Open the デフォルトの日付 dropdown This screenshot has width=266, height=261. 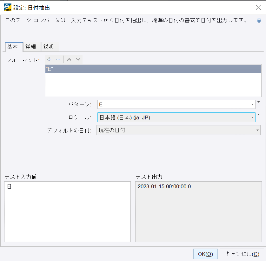click(x=178, y=130)
